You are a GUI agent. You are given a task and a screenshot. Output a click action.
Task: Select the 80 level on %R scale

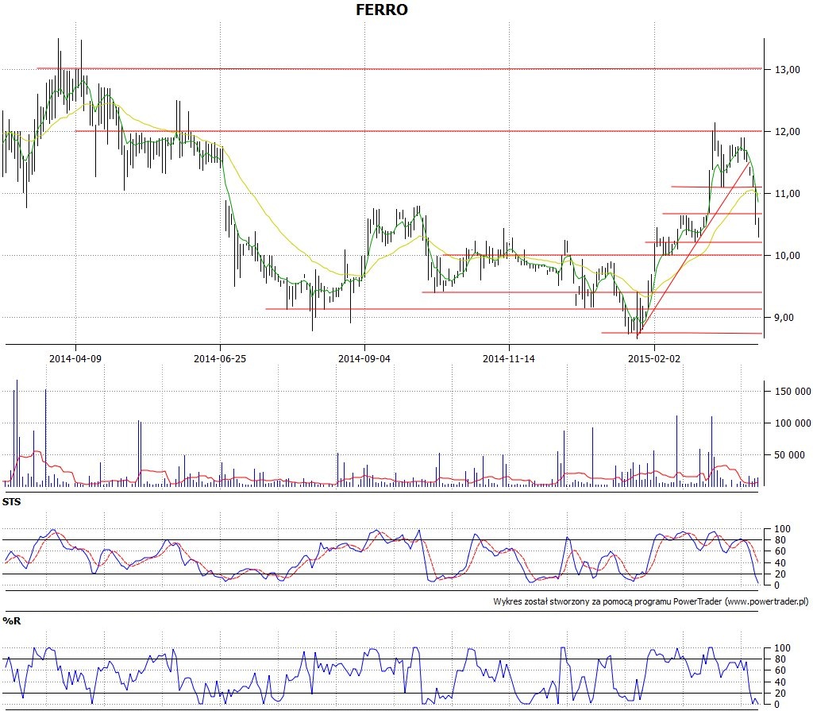[x=780, y=659]
